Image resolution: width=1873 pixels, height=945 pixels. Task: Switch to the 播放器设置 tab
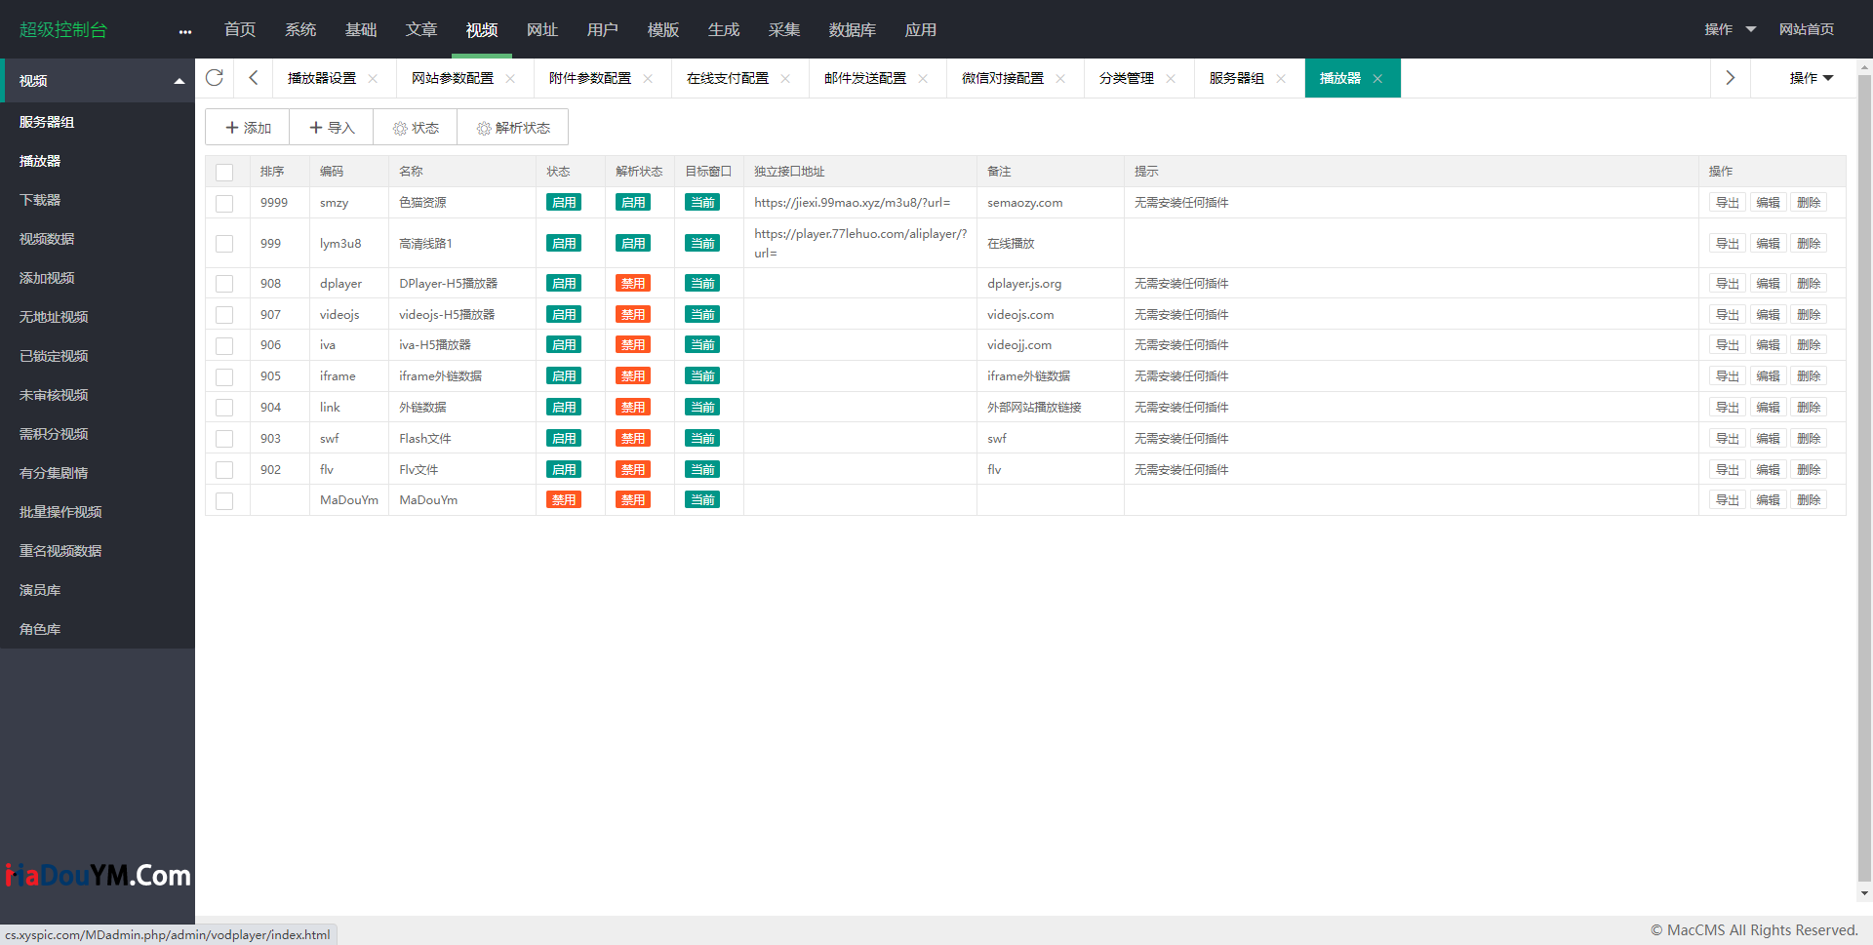pyautogui.click(x=322, y=78)
